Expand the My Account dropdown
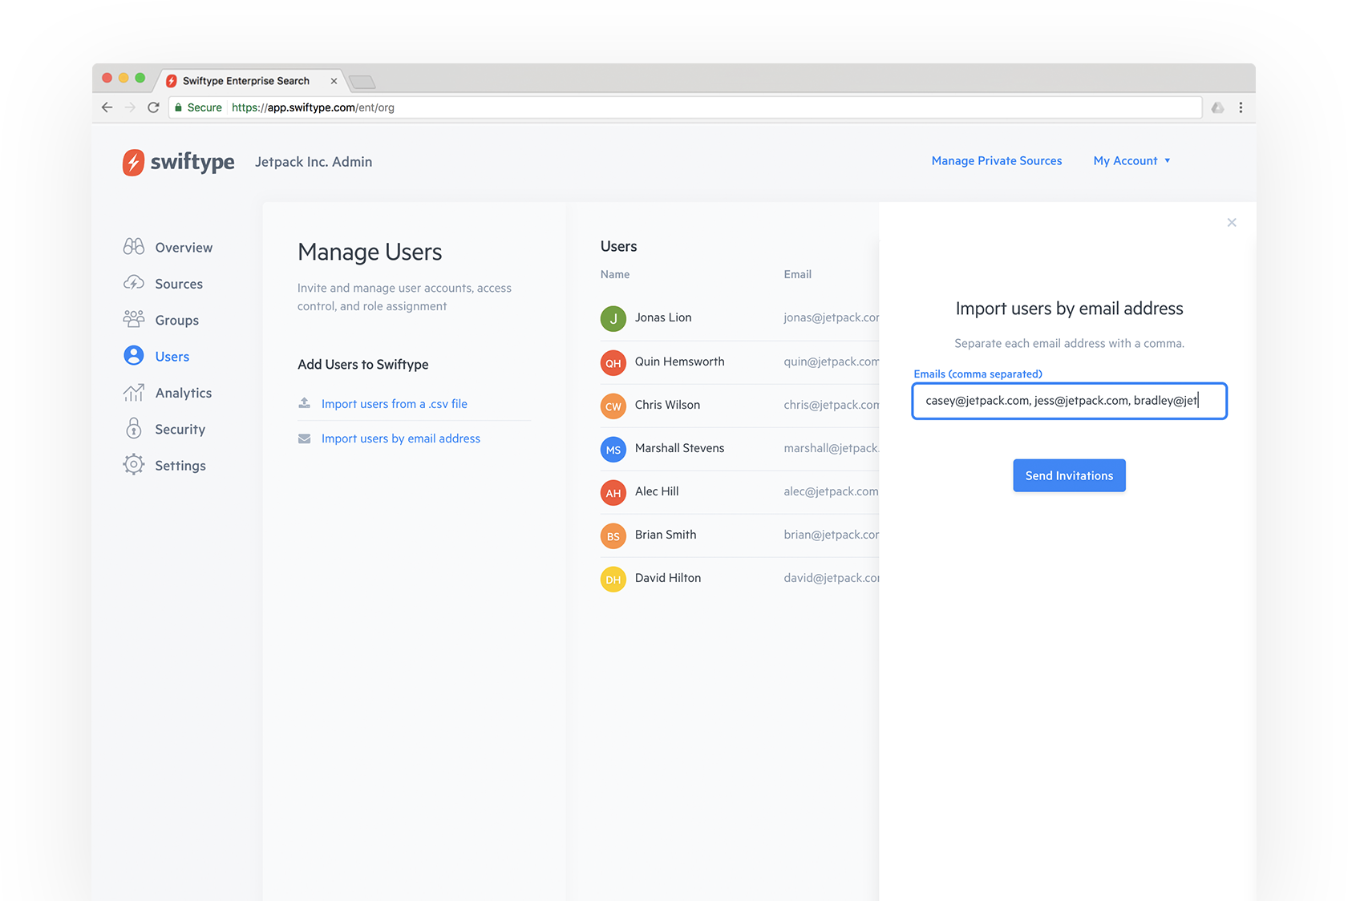 click(1131, 161)
